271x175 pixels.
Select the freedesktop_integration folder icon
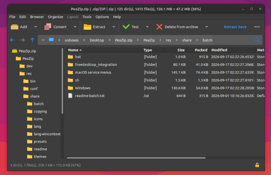pyautogui.click(x=70, y=65)
